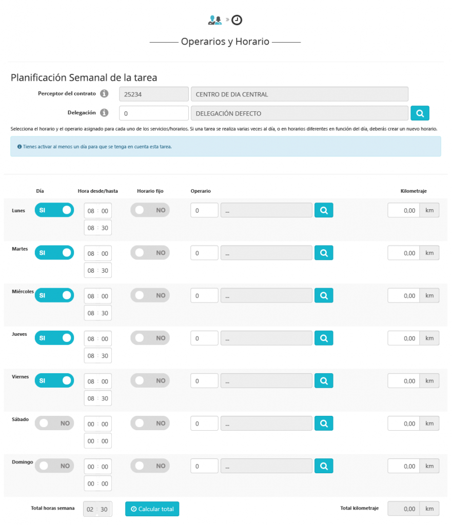Image resolution: width=452 pixels, height=525 pixels.
Task: Turn on Domingo day switch
Action: click(x=54, y=466)
